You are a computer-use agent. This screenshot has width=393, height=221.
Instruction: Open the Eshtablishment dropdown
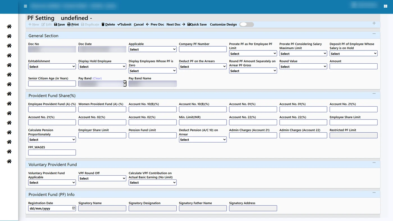click(x=52, y=66)
